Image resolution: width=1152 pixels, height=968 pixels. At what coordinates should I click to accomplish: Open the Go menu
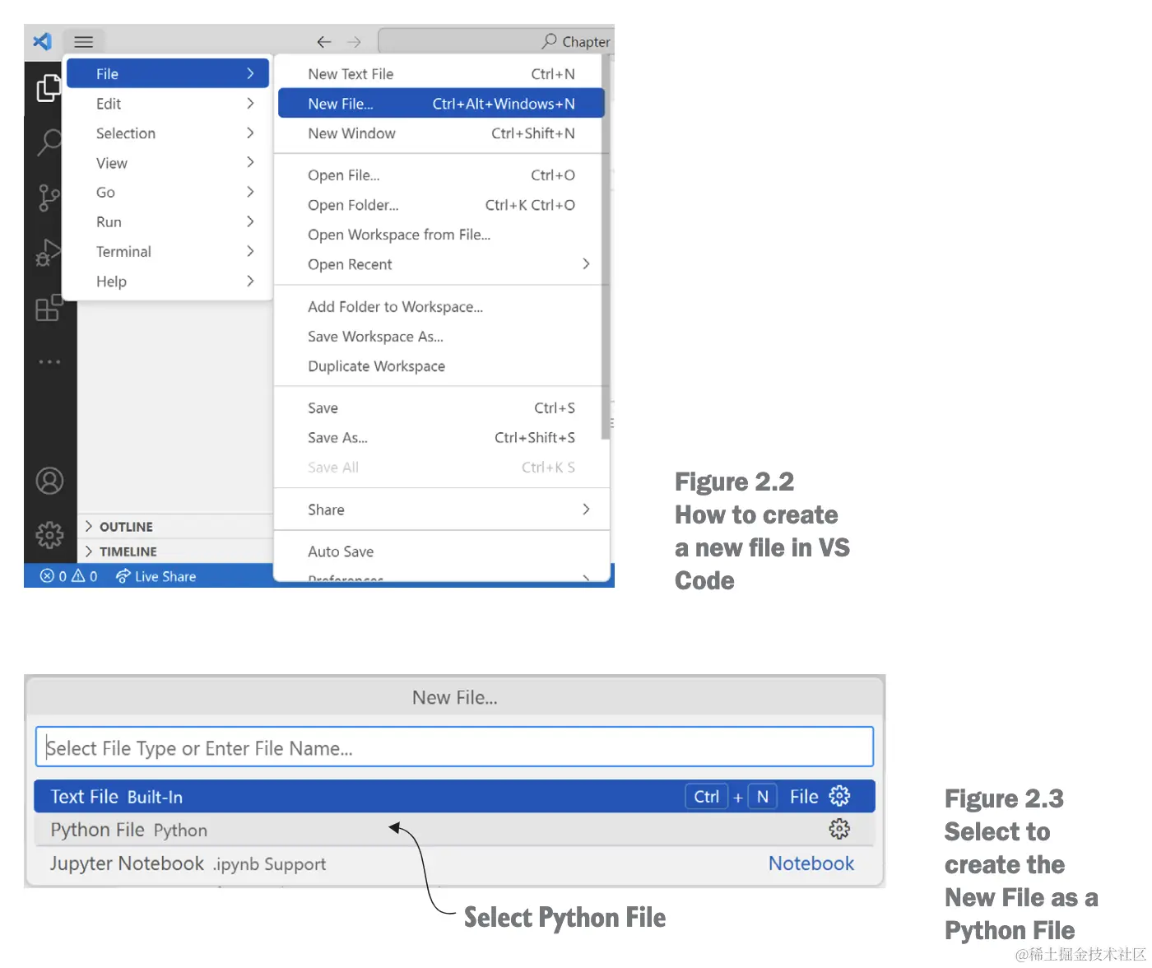coord(168,193)
